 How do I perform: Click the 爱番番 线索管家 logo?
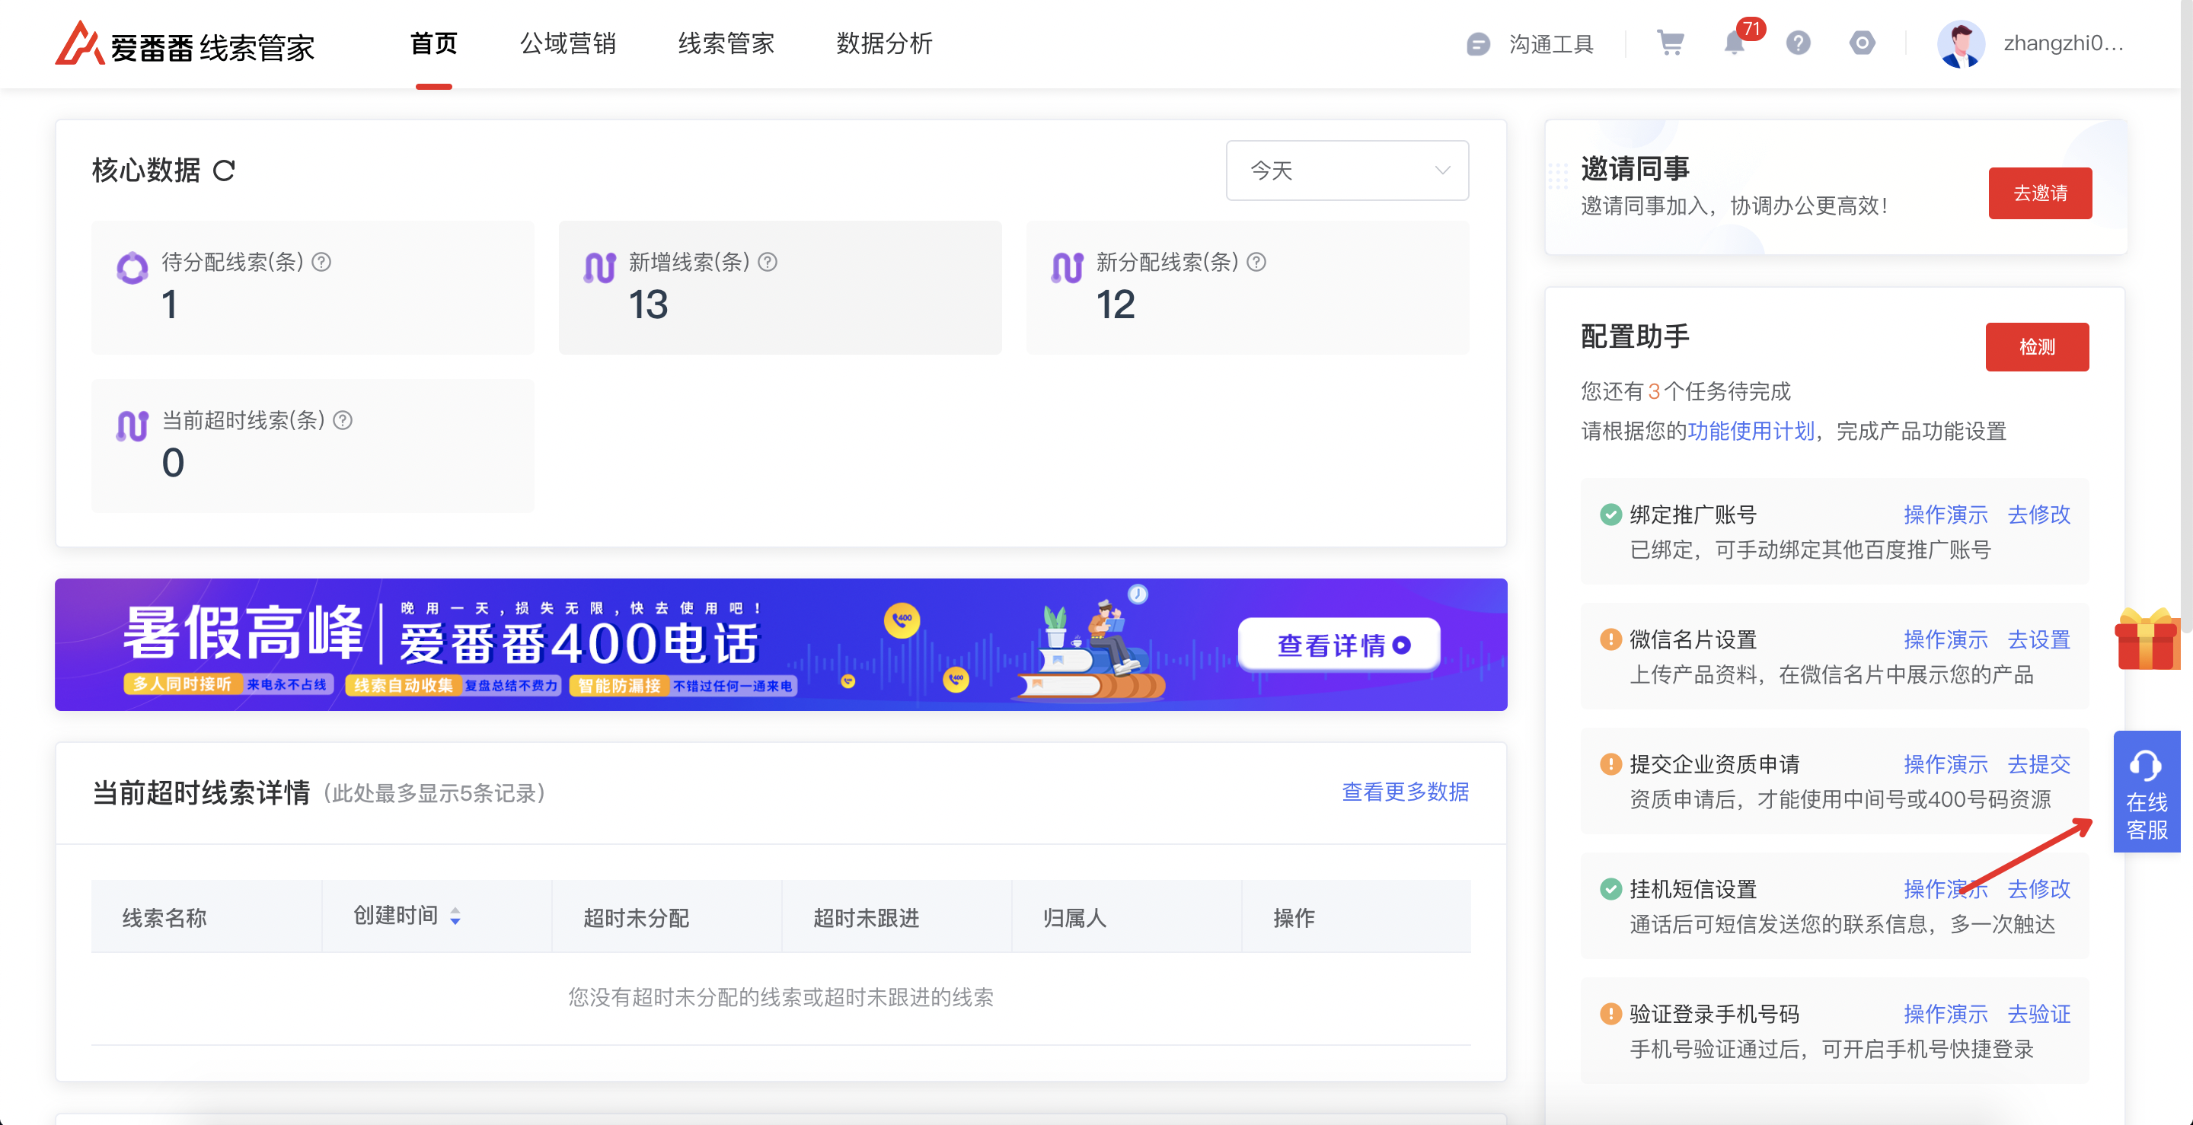185,44
